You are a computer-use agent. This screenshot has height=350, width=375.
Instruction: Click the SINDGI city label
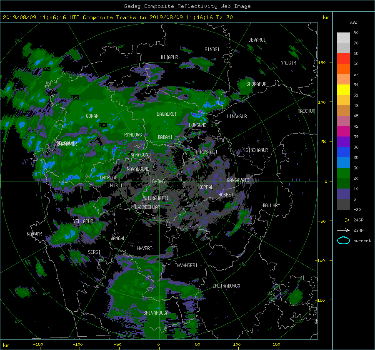212,50
